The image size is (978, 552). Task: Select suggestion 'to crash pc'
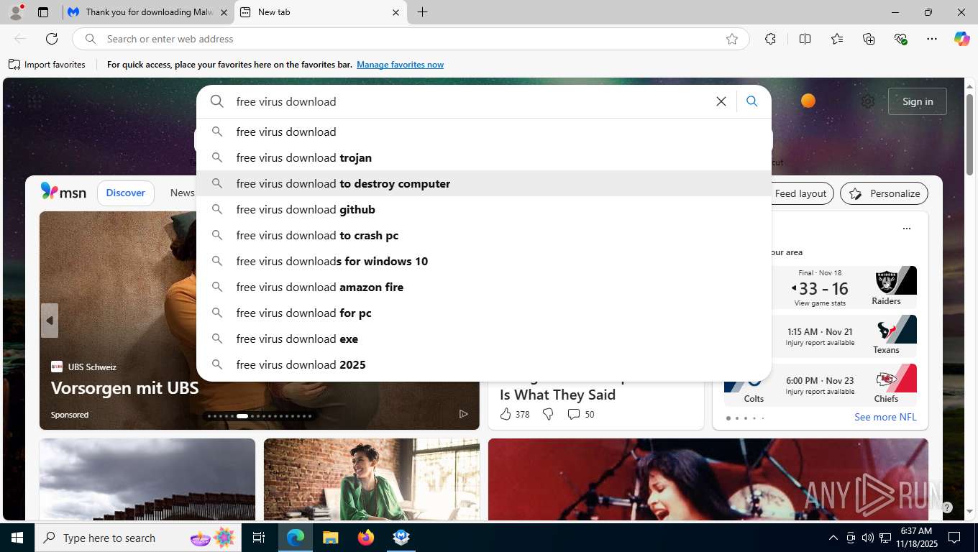click(x=484, y=235)
